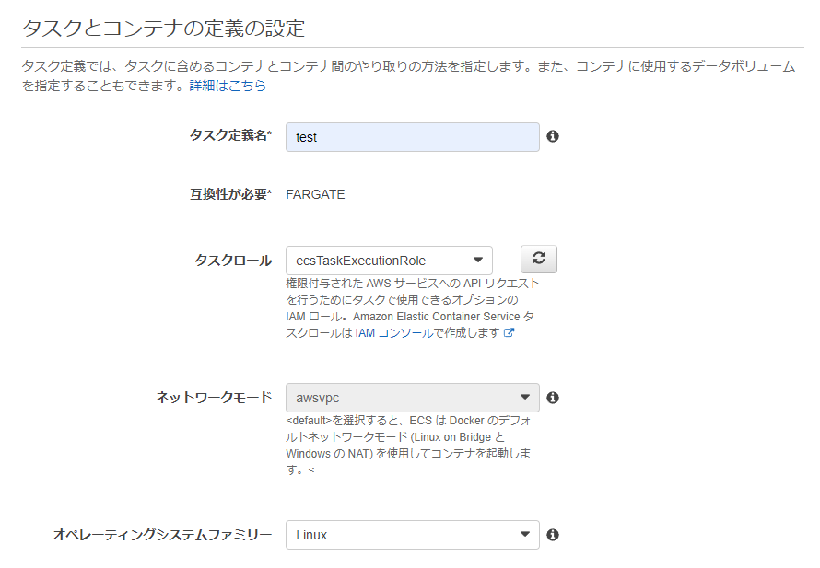Click the info icon beside ネットワークモード
Image resolution: width=820 pixels, height=568 pixels.
[x=552, y=398]
